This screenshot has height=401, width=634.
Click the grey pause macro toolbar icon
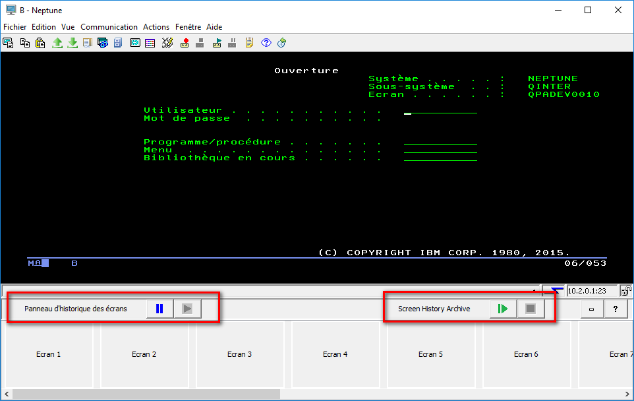pos(232,43)
